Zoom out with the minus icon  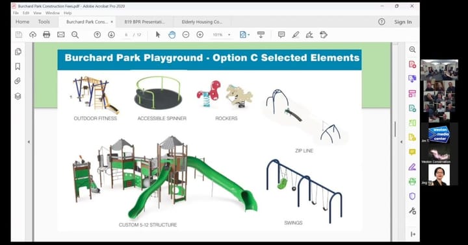click(186, 35)
